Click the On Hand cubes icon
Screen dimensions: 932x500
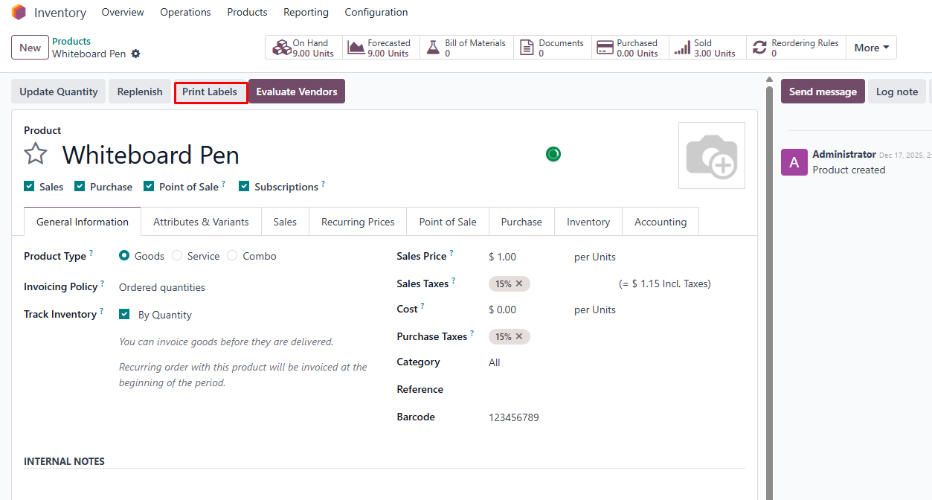[281, 48]
